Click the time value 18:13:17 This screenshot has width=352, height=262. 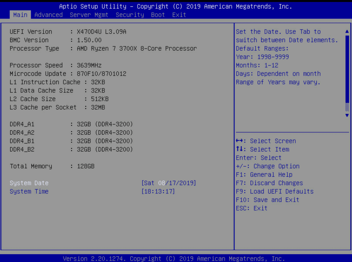pyautogui.click(x=158, y=191)
